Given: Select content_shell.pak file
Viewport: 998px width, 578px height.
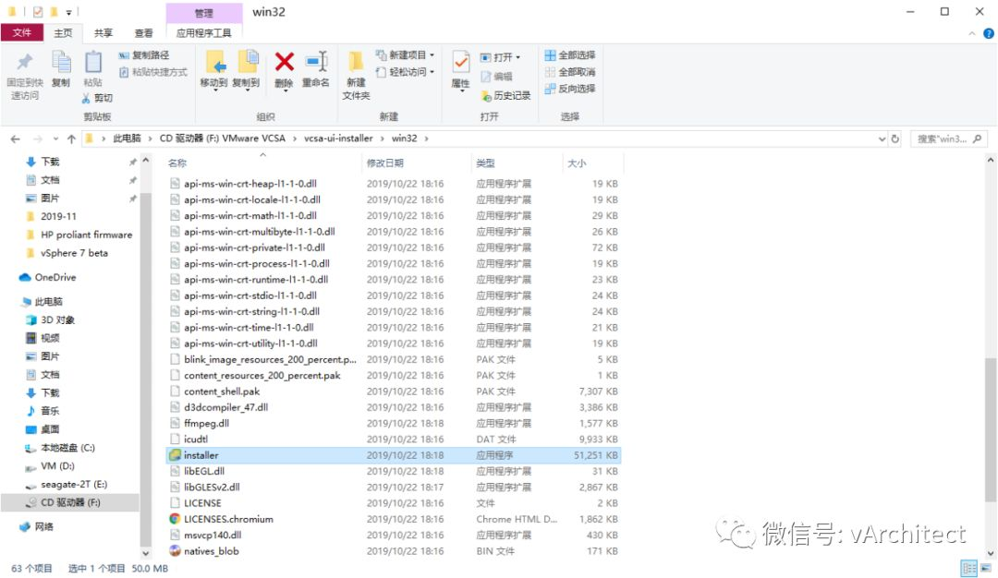Looking at the screenshot, I should 393,391.
